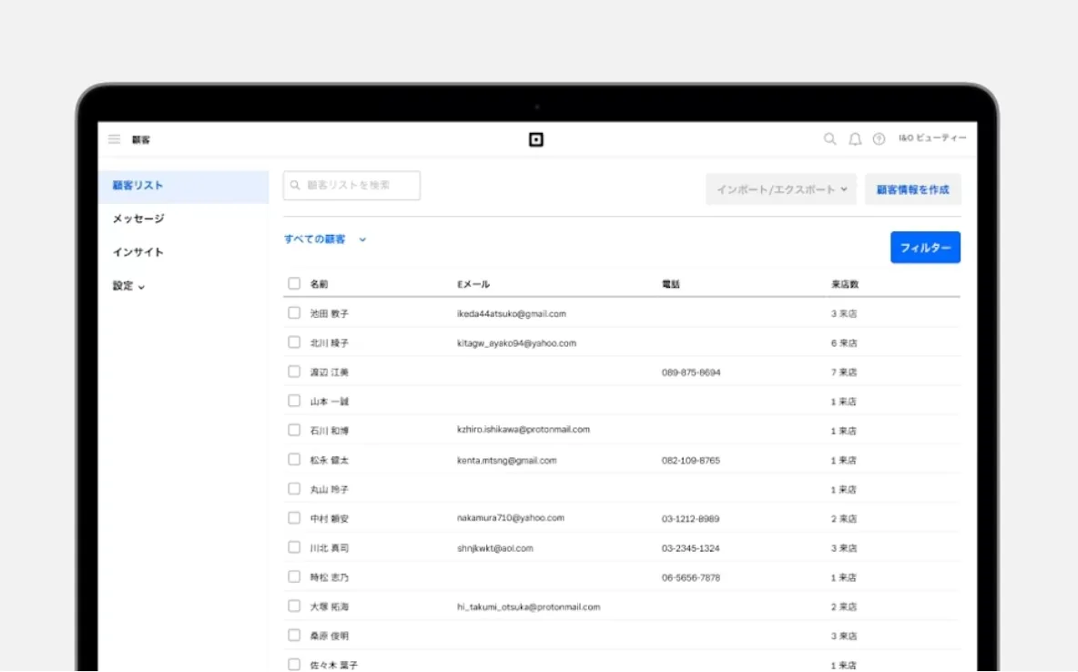Open the hamburger navigation menu

click(114, 139)
